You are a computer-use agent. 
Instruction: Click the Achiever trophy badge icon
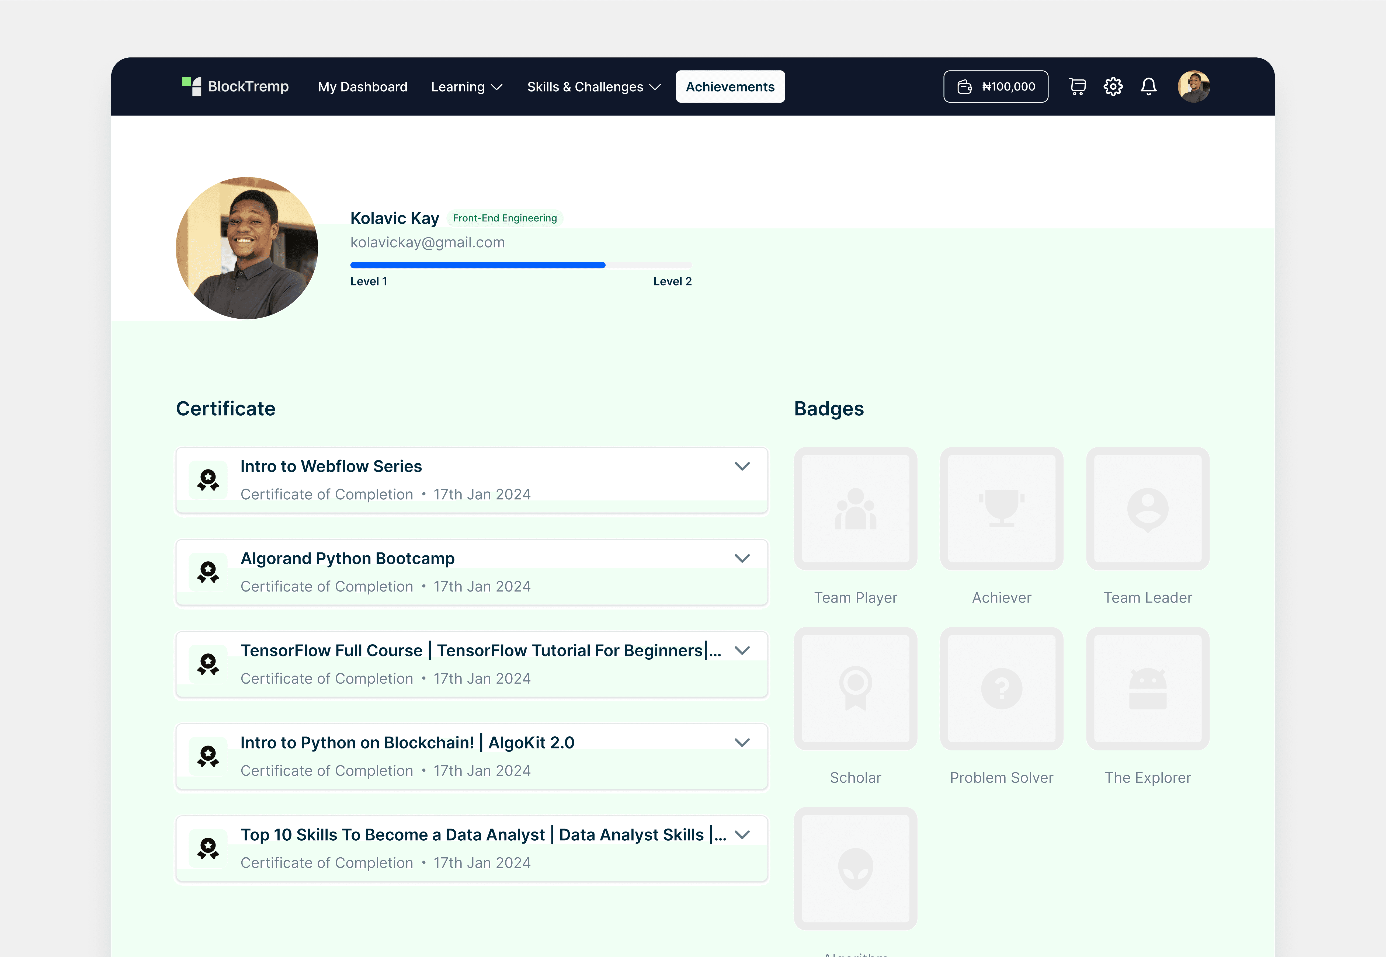pyautogui.click(x=1001, y=509)
